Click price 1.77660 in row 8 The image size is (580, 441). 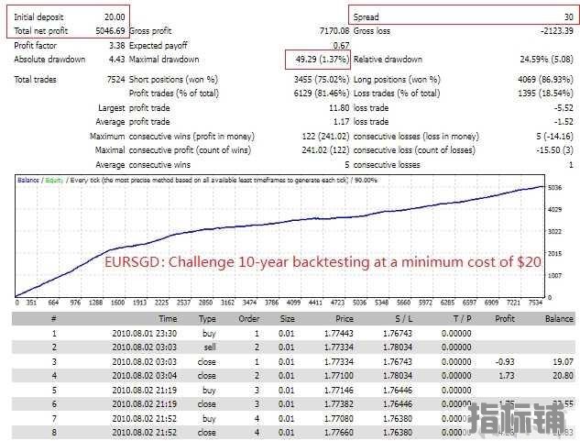coord(339,433)
